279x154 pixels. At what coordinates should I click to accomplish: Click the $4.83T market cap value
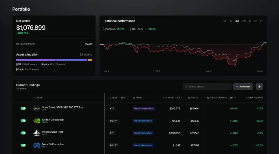176,121
